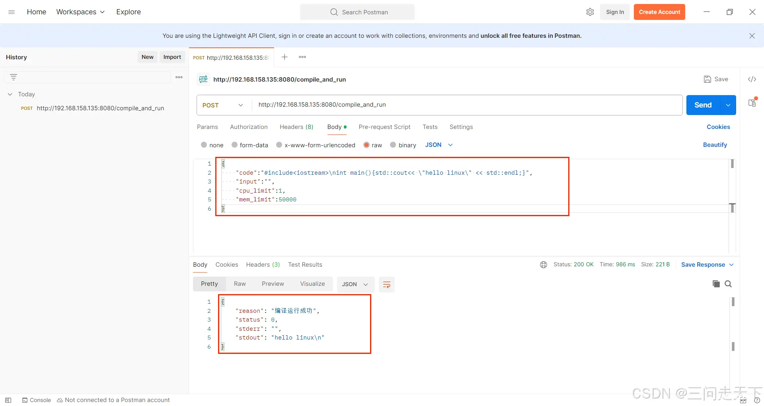764x406 pixels.
Task: Select the open POST request tab
Action: point(231,58)
